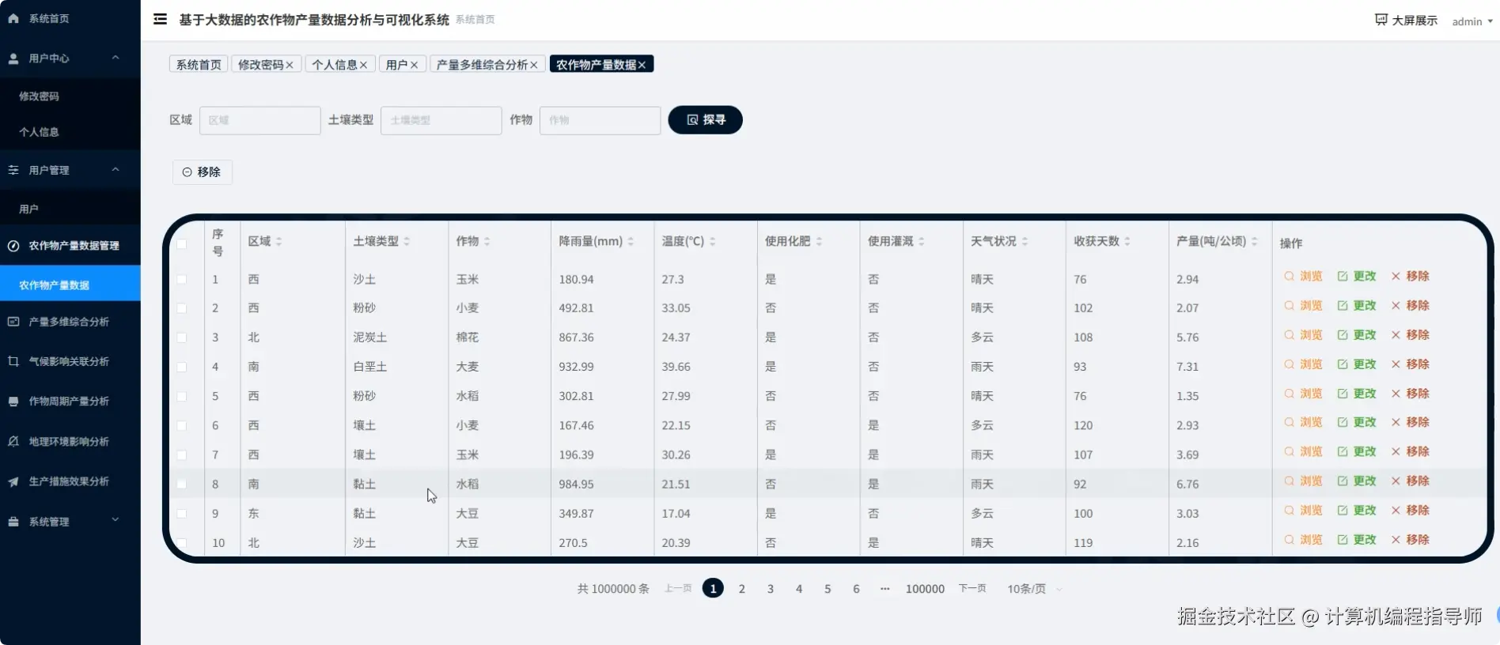Check the row 2 checkbox
1500x645 pixels.
pyautogui.click(x=181, y=308)
